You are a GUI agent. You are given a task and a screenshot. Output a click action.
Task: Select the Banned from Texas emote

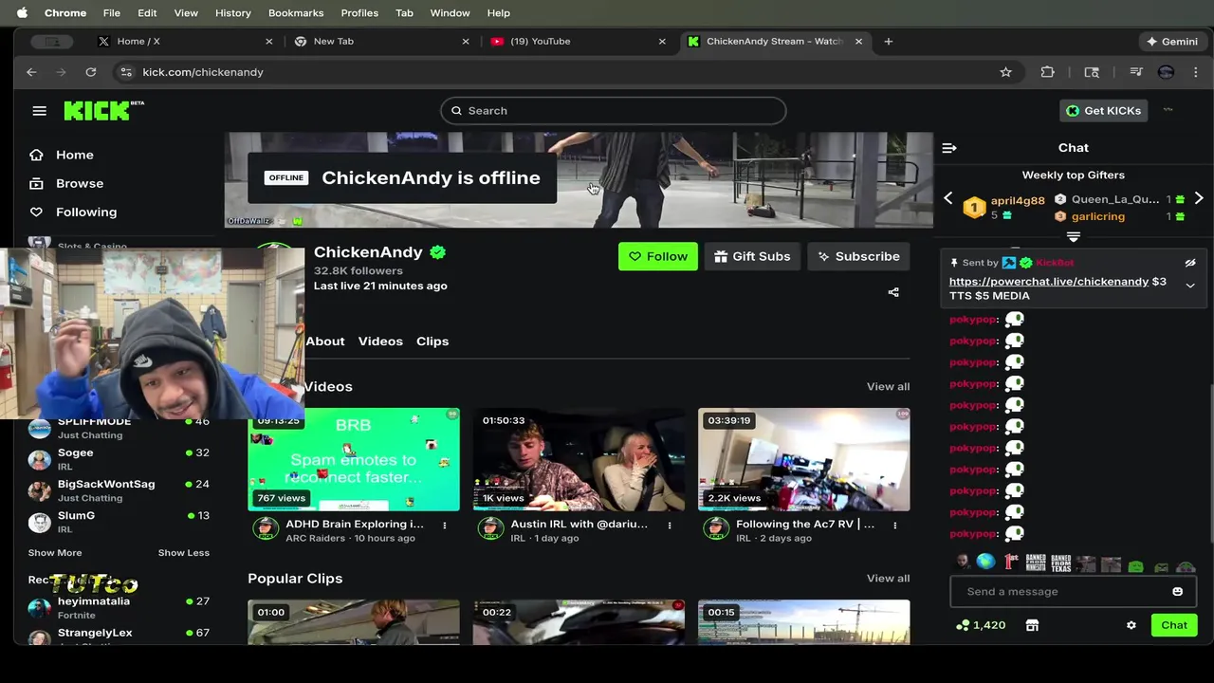click(1060, 563)
